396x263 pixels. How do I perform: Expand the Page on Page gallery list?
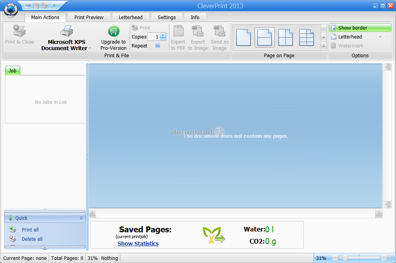point(324,46)
